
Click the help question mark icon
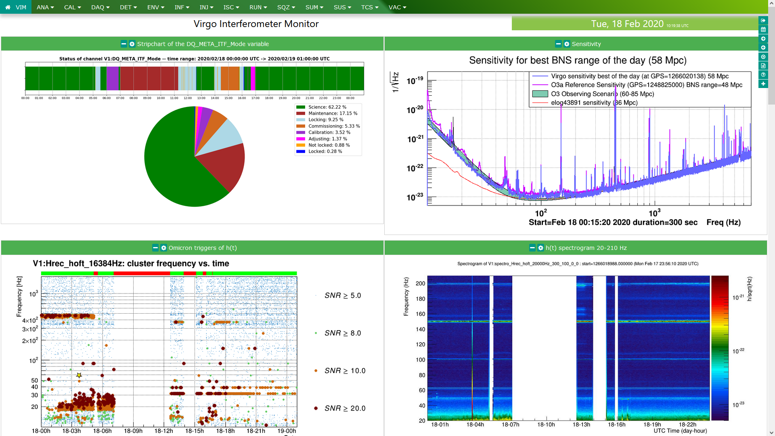(x=763, y=75)
